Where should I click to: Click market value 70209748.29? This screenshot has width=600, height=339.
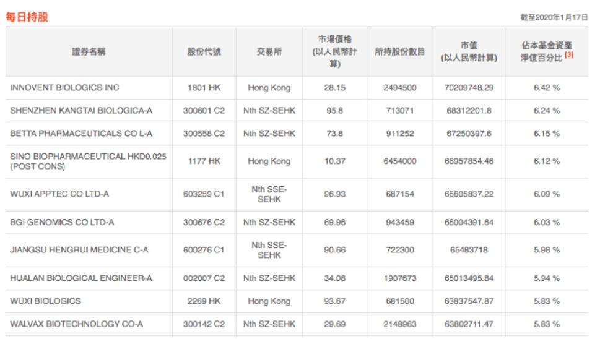pyautogui.click(x=469, y=87)
